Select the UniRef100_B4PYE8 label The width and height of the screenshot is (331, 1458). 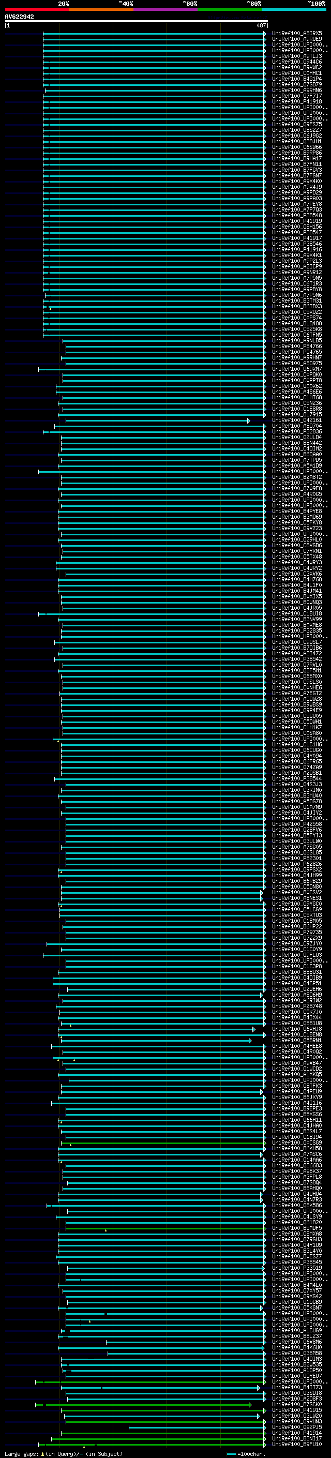click(x=297, y=511)
